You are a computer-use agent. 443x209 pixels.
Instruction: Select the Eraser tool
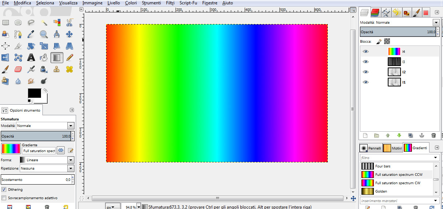18,69
